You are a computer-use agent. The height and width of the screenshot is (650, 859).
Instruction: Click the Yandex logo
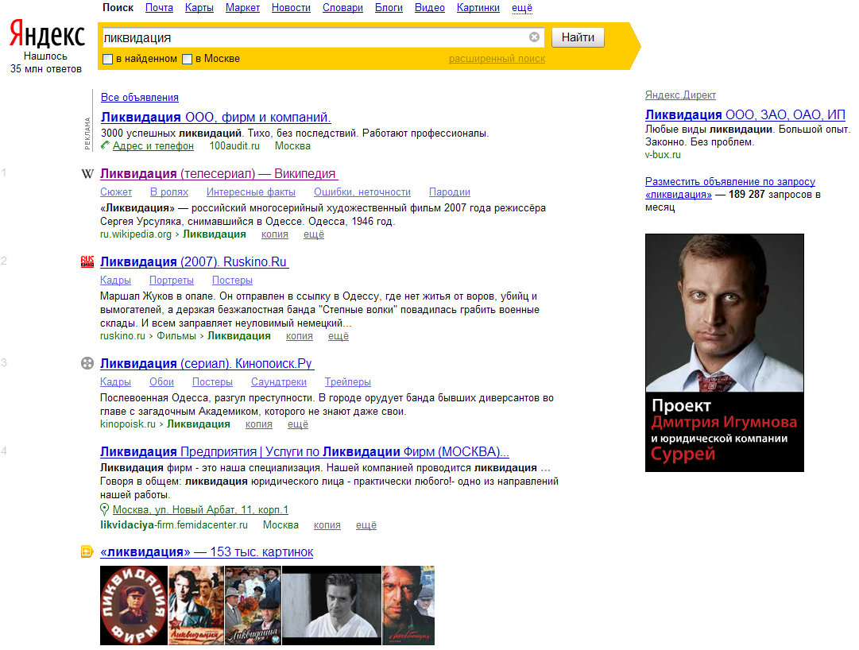point(47,34)
